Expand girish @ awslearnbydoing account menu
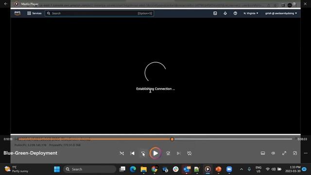Image resolution: width=311 pixels, height=175 pixels. tap(281, 13)
